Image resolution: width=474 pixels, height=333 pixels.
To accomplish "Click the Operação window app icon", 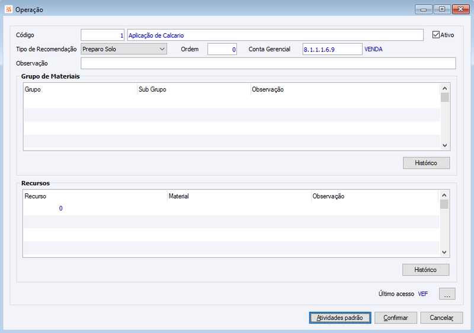I will 8,9.
